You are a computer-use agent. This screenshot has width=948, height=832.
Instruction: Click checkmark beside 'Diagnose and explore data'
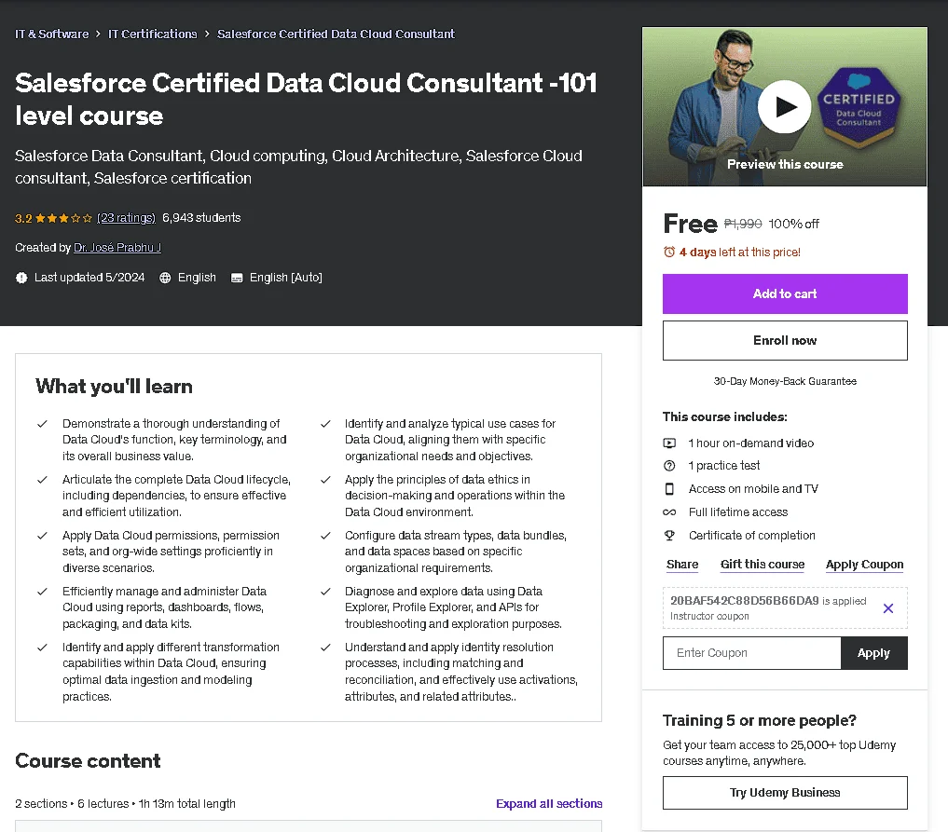click(x=325, y=592)
